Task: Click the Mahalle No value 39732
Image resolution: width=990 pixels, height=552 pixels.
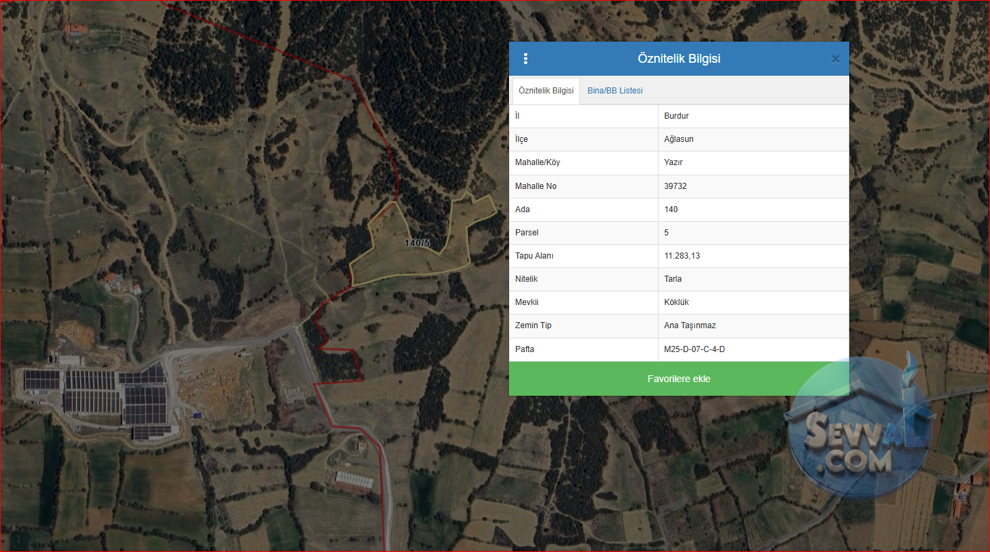Action: 675,186
